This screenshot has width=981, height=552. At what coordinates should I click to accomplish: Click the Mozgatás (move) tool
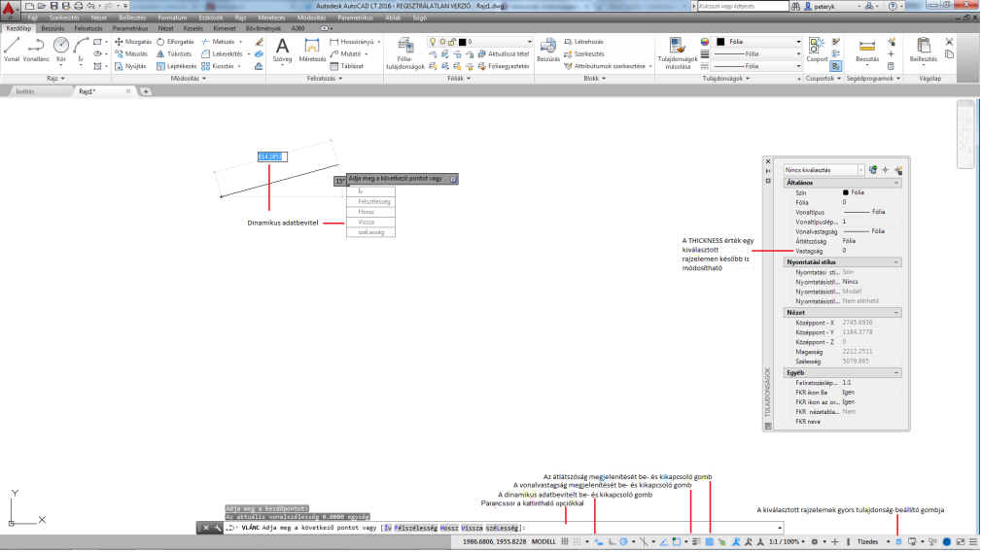coord(132,42)
